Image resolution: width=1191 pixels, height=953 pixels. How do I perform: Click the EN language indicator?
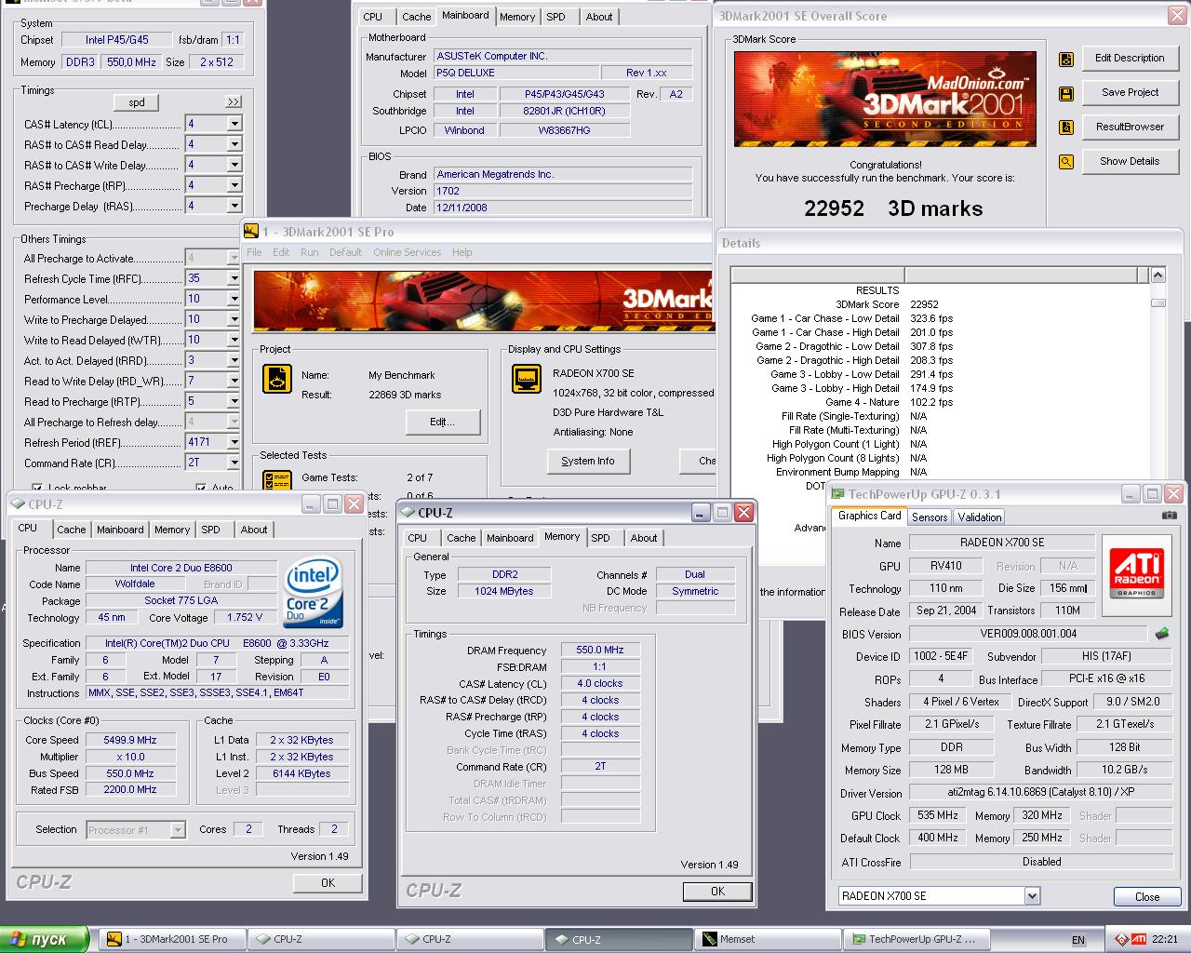point(1078,940)
